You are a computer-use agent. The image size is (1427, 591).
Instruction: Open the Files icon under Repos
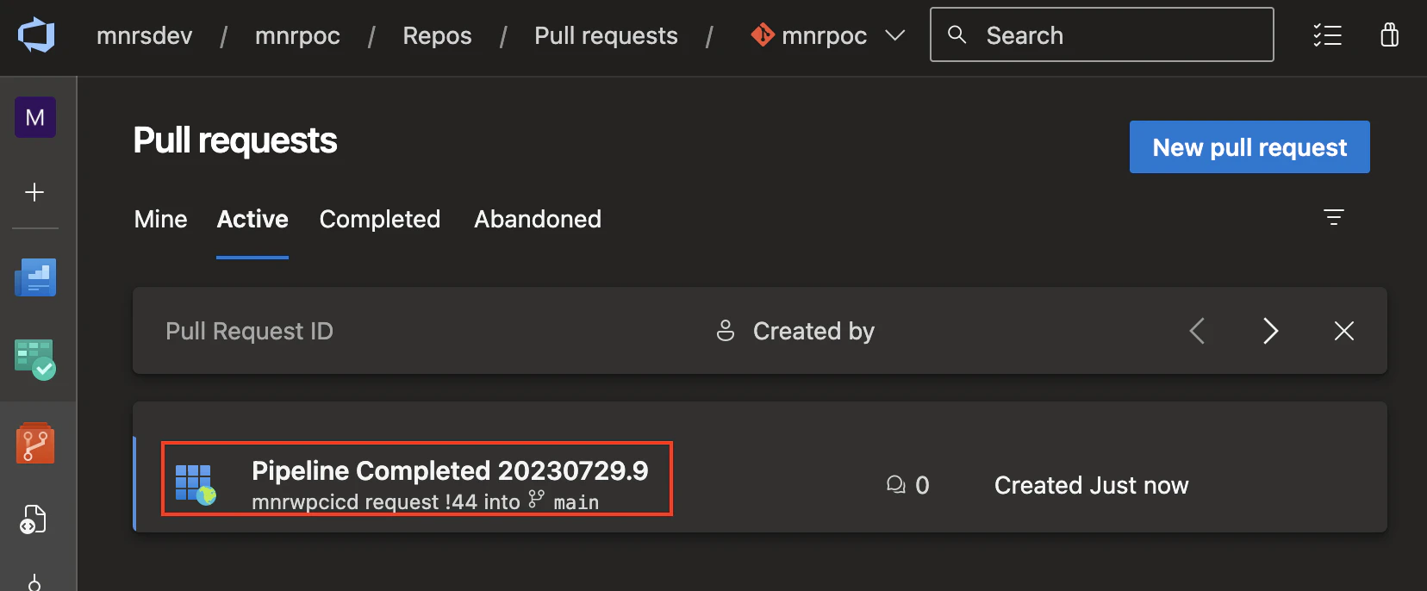pyautogui.click(x=34, y=519)
